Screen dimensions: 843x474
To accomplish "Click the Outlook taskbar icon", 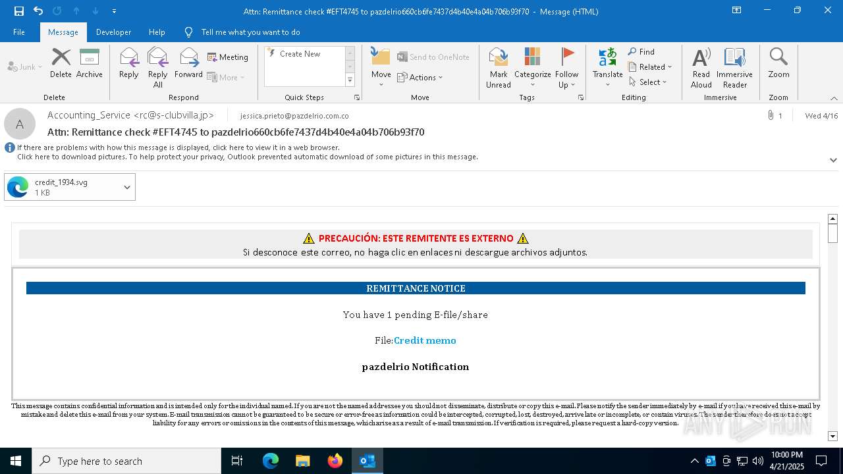I will pos(367,461).
